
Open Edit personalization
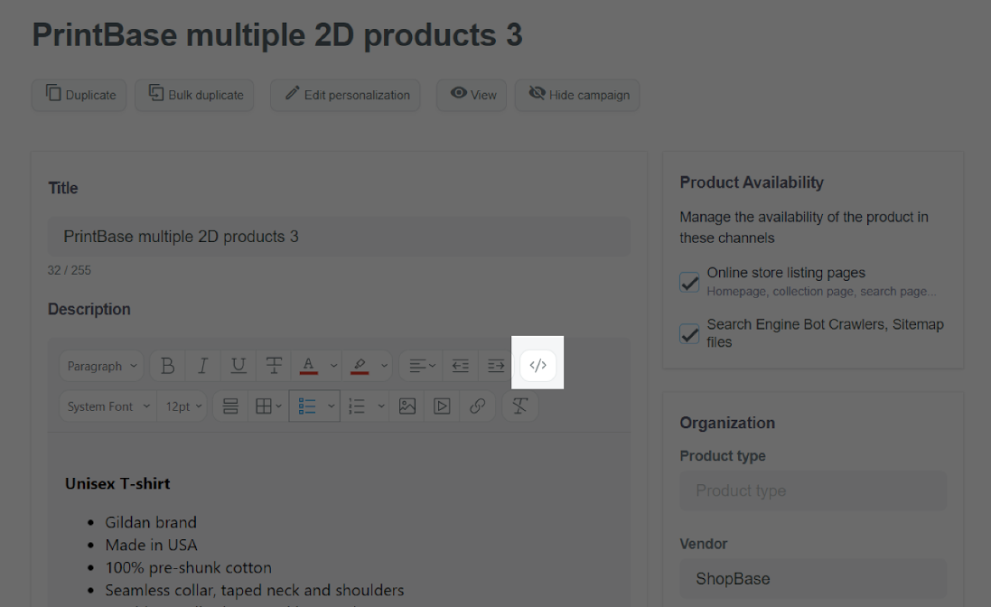[346, 95]
